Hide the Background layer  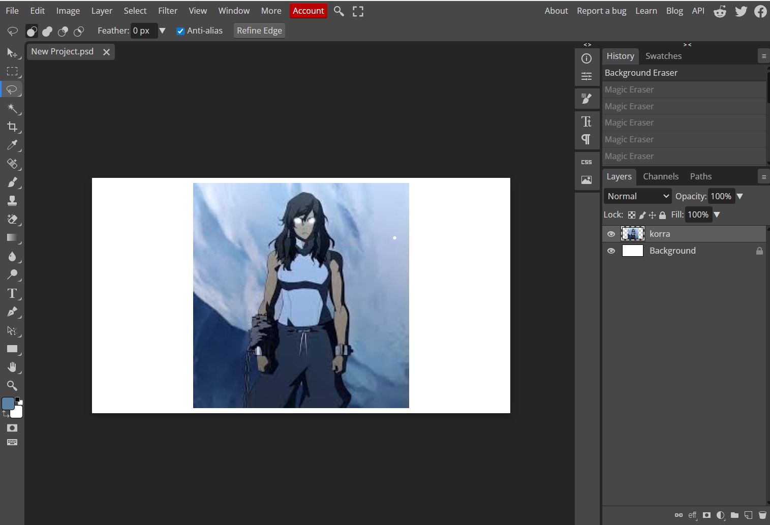click(611, 251)
